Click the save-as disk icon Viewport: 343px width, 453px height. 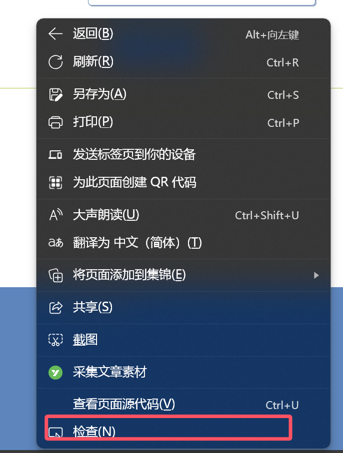[55, 94]
